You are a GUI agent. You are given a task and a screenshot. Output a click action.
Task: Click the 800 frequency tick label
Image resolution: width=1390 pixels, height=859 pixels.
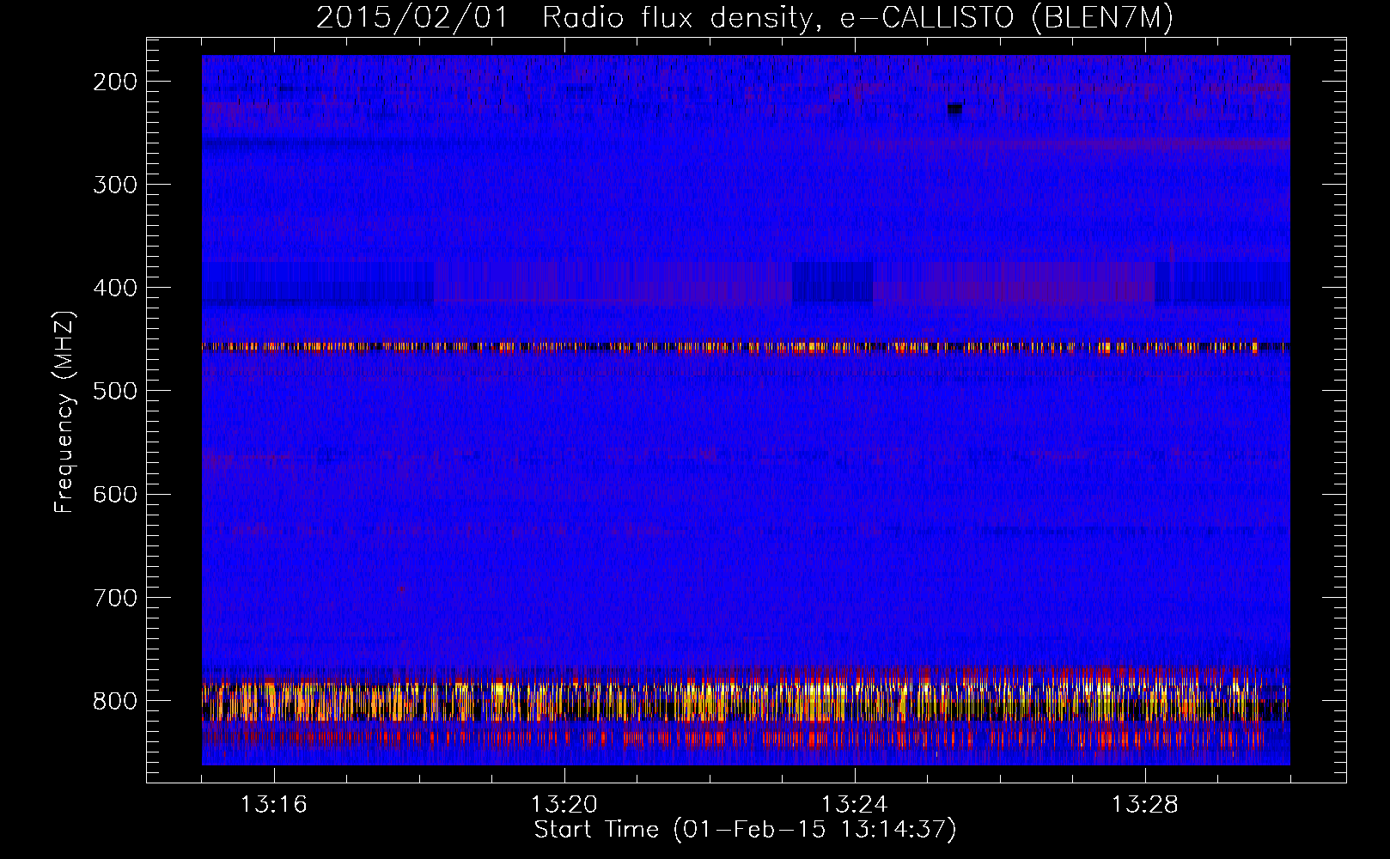pyautogui.click(x=115, y=700)
